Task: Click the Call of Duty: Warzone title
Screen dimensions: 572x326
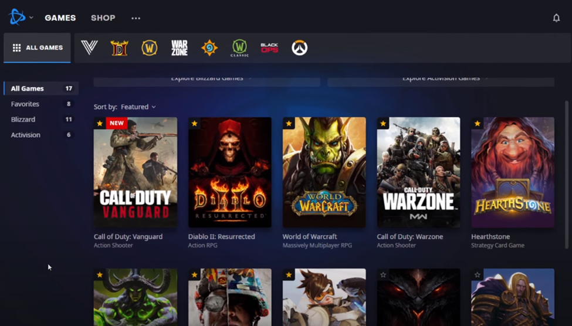Action: coord(409,237)
